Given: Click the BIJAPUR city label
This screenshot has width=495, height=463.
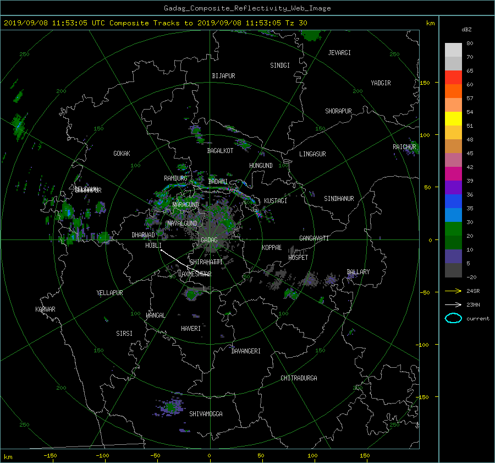Looking at the screenshot, I should (x=223, y=76).
